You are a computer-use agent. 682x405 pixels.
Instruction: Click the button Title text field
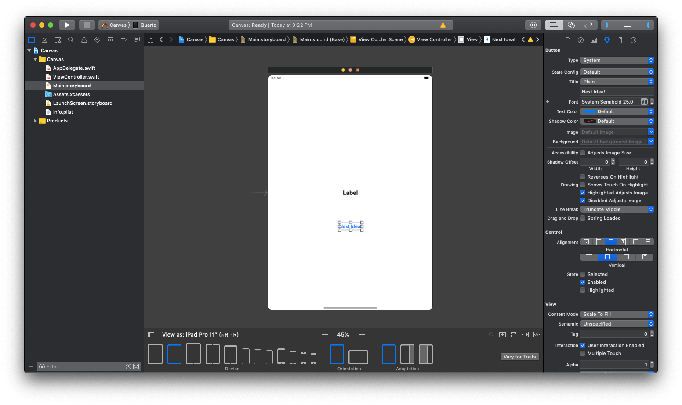tap(617, 92)
